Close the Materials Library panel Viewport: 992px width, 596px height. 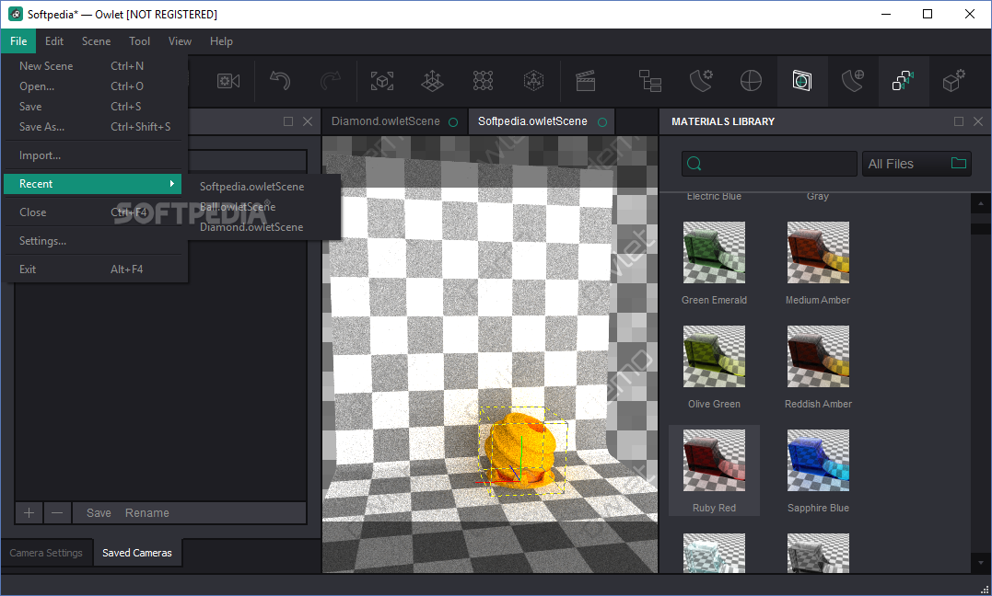click(978, 121)
